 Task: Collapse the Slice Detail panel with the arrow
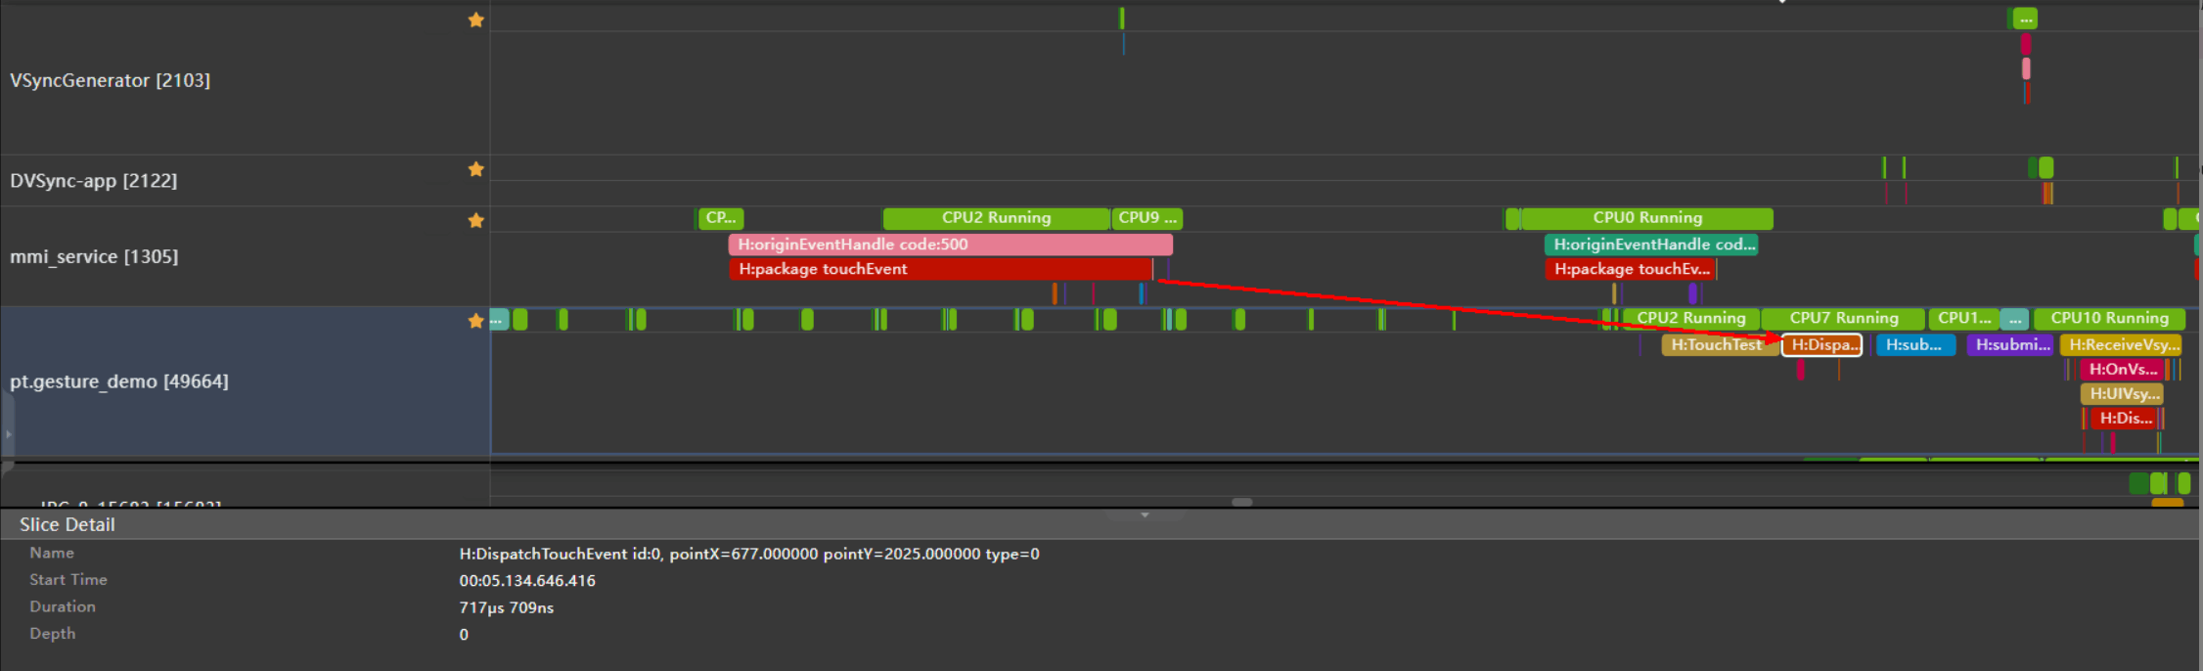point(1145,514)
